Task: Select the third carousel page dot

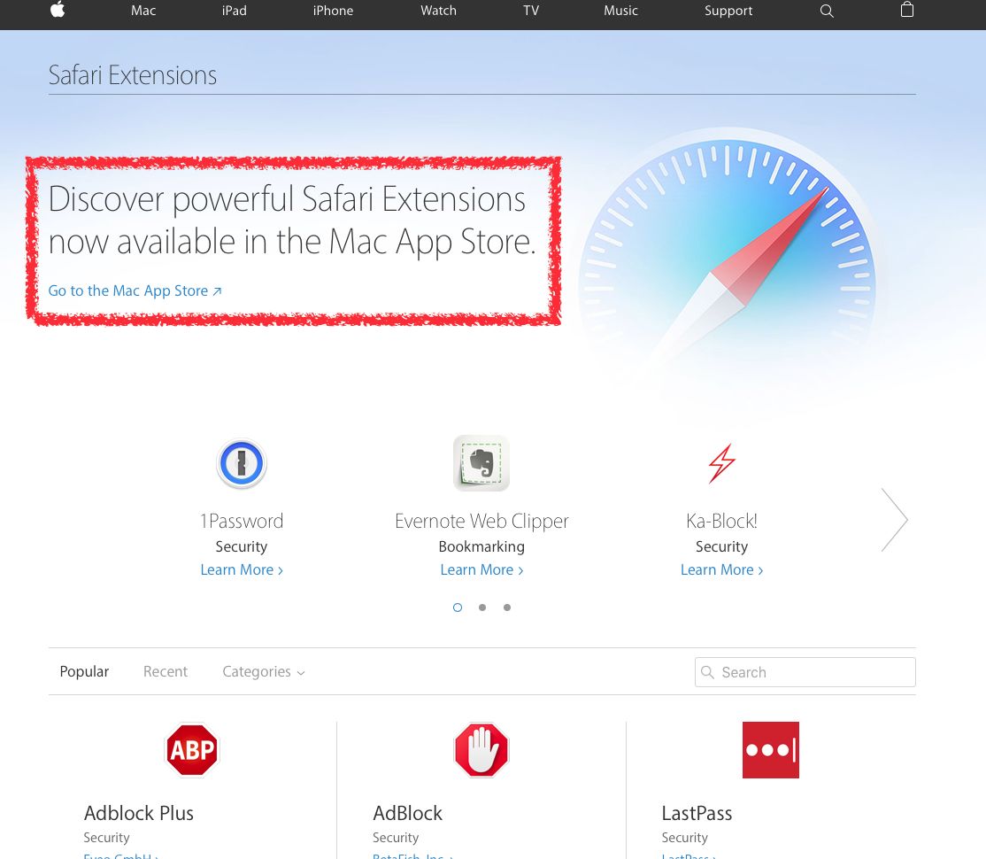Action: pyautogui.click(x=507, y=607)
